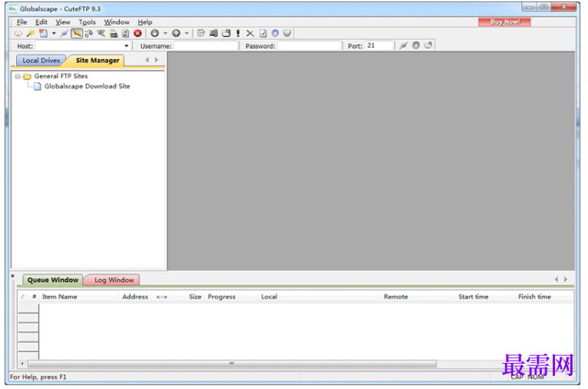Open the Site Manager book icon
Image resolution: width=588 pixels, height=389 pixels.
18,33
